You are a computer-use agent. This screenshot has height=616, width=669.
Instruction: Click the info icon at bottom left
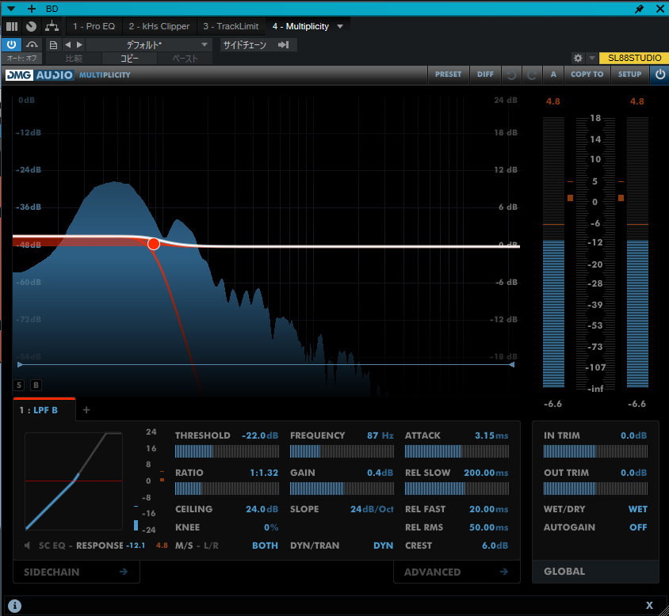coord(14,606)
